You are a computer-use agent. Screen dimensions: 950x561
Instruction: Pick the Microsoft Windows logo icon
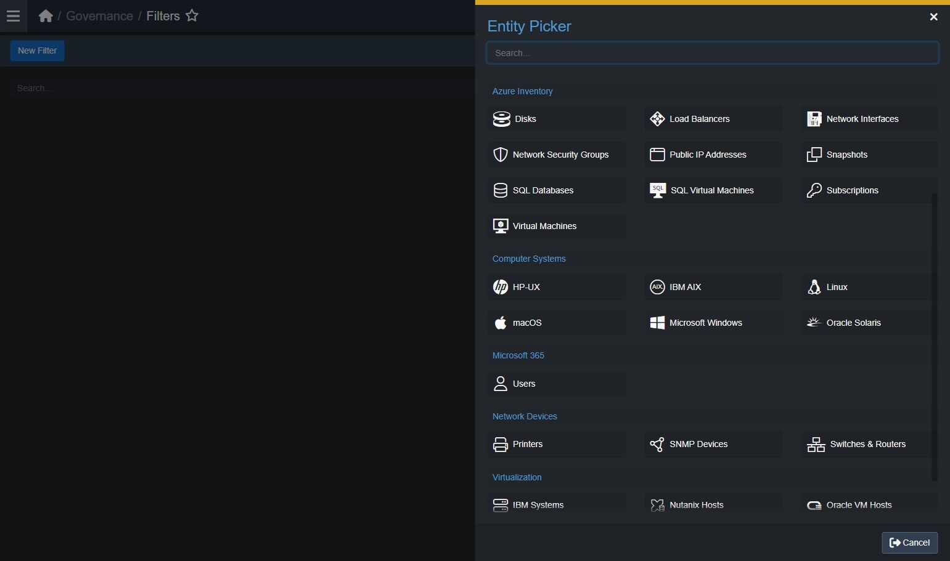pyautogui.click(x=657, y=323)
